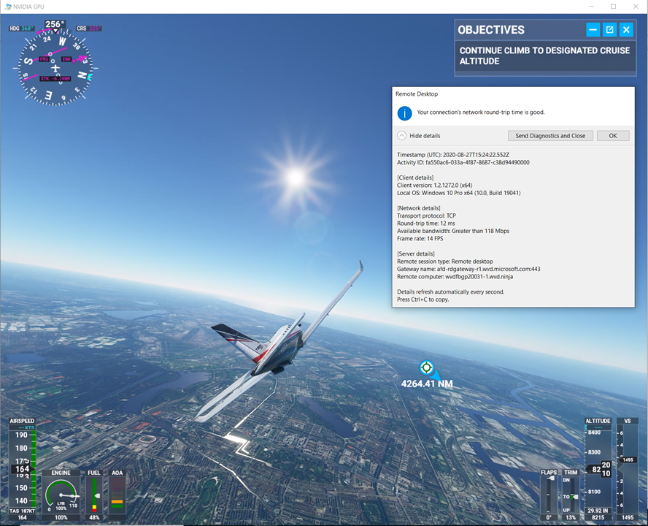Screen dimensions: 648x526
Task: Click the engine 100% readout
Action: pos(61,518)
